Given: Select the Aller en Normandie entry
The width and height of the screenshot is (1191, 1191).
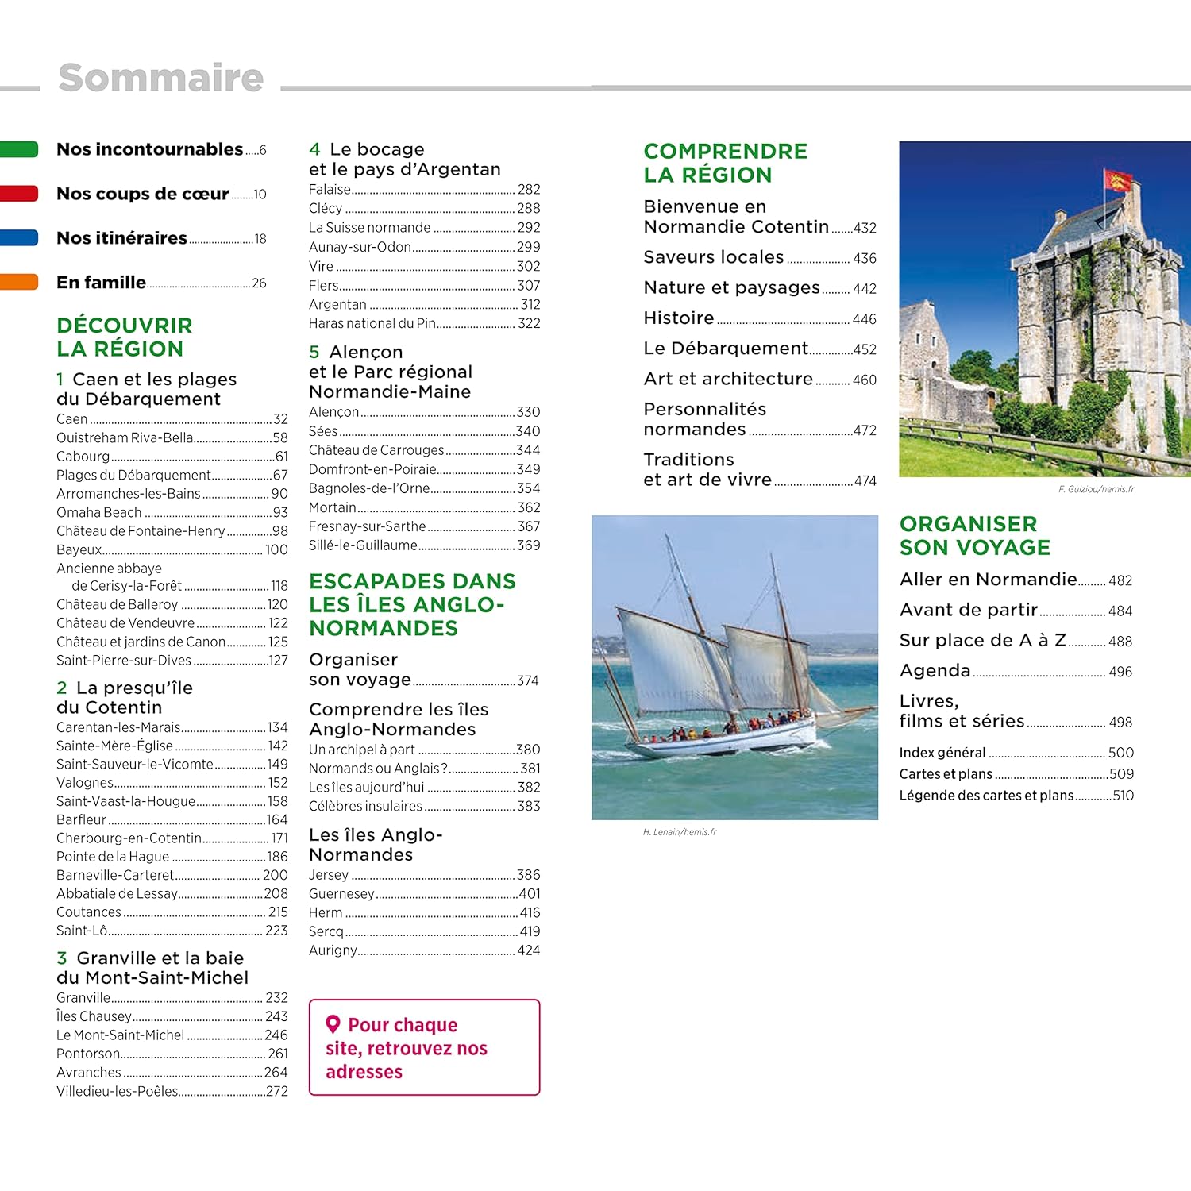Looking at the screenshot, I should point(1015,580).
